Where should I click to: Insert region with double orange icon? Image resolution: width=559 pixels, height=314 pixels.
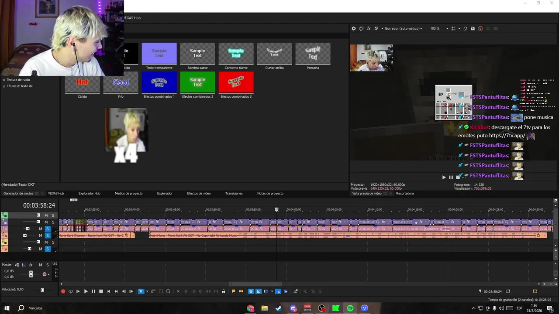(x=241, y=291)
